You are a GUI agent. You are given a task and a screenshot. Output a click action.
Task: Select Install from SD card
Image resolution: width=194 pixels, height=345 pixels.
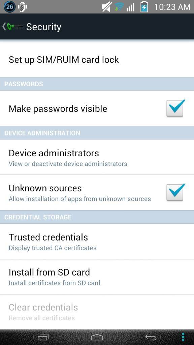[x=97, y=277]
